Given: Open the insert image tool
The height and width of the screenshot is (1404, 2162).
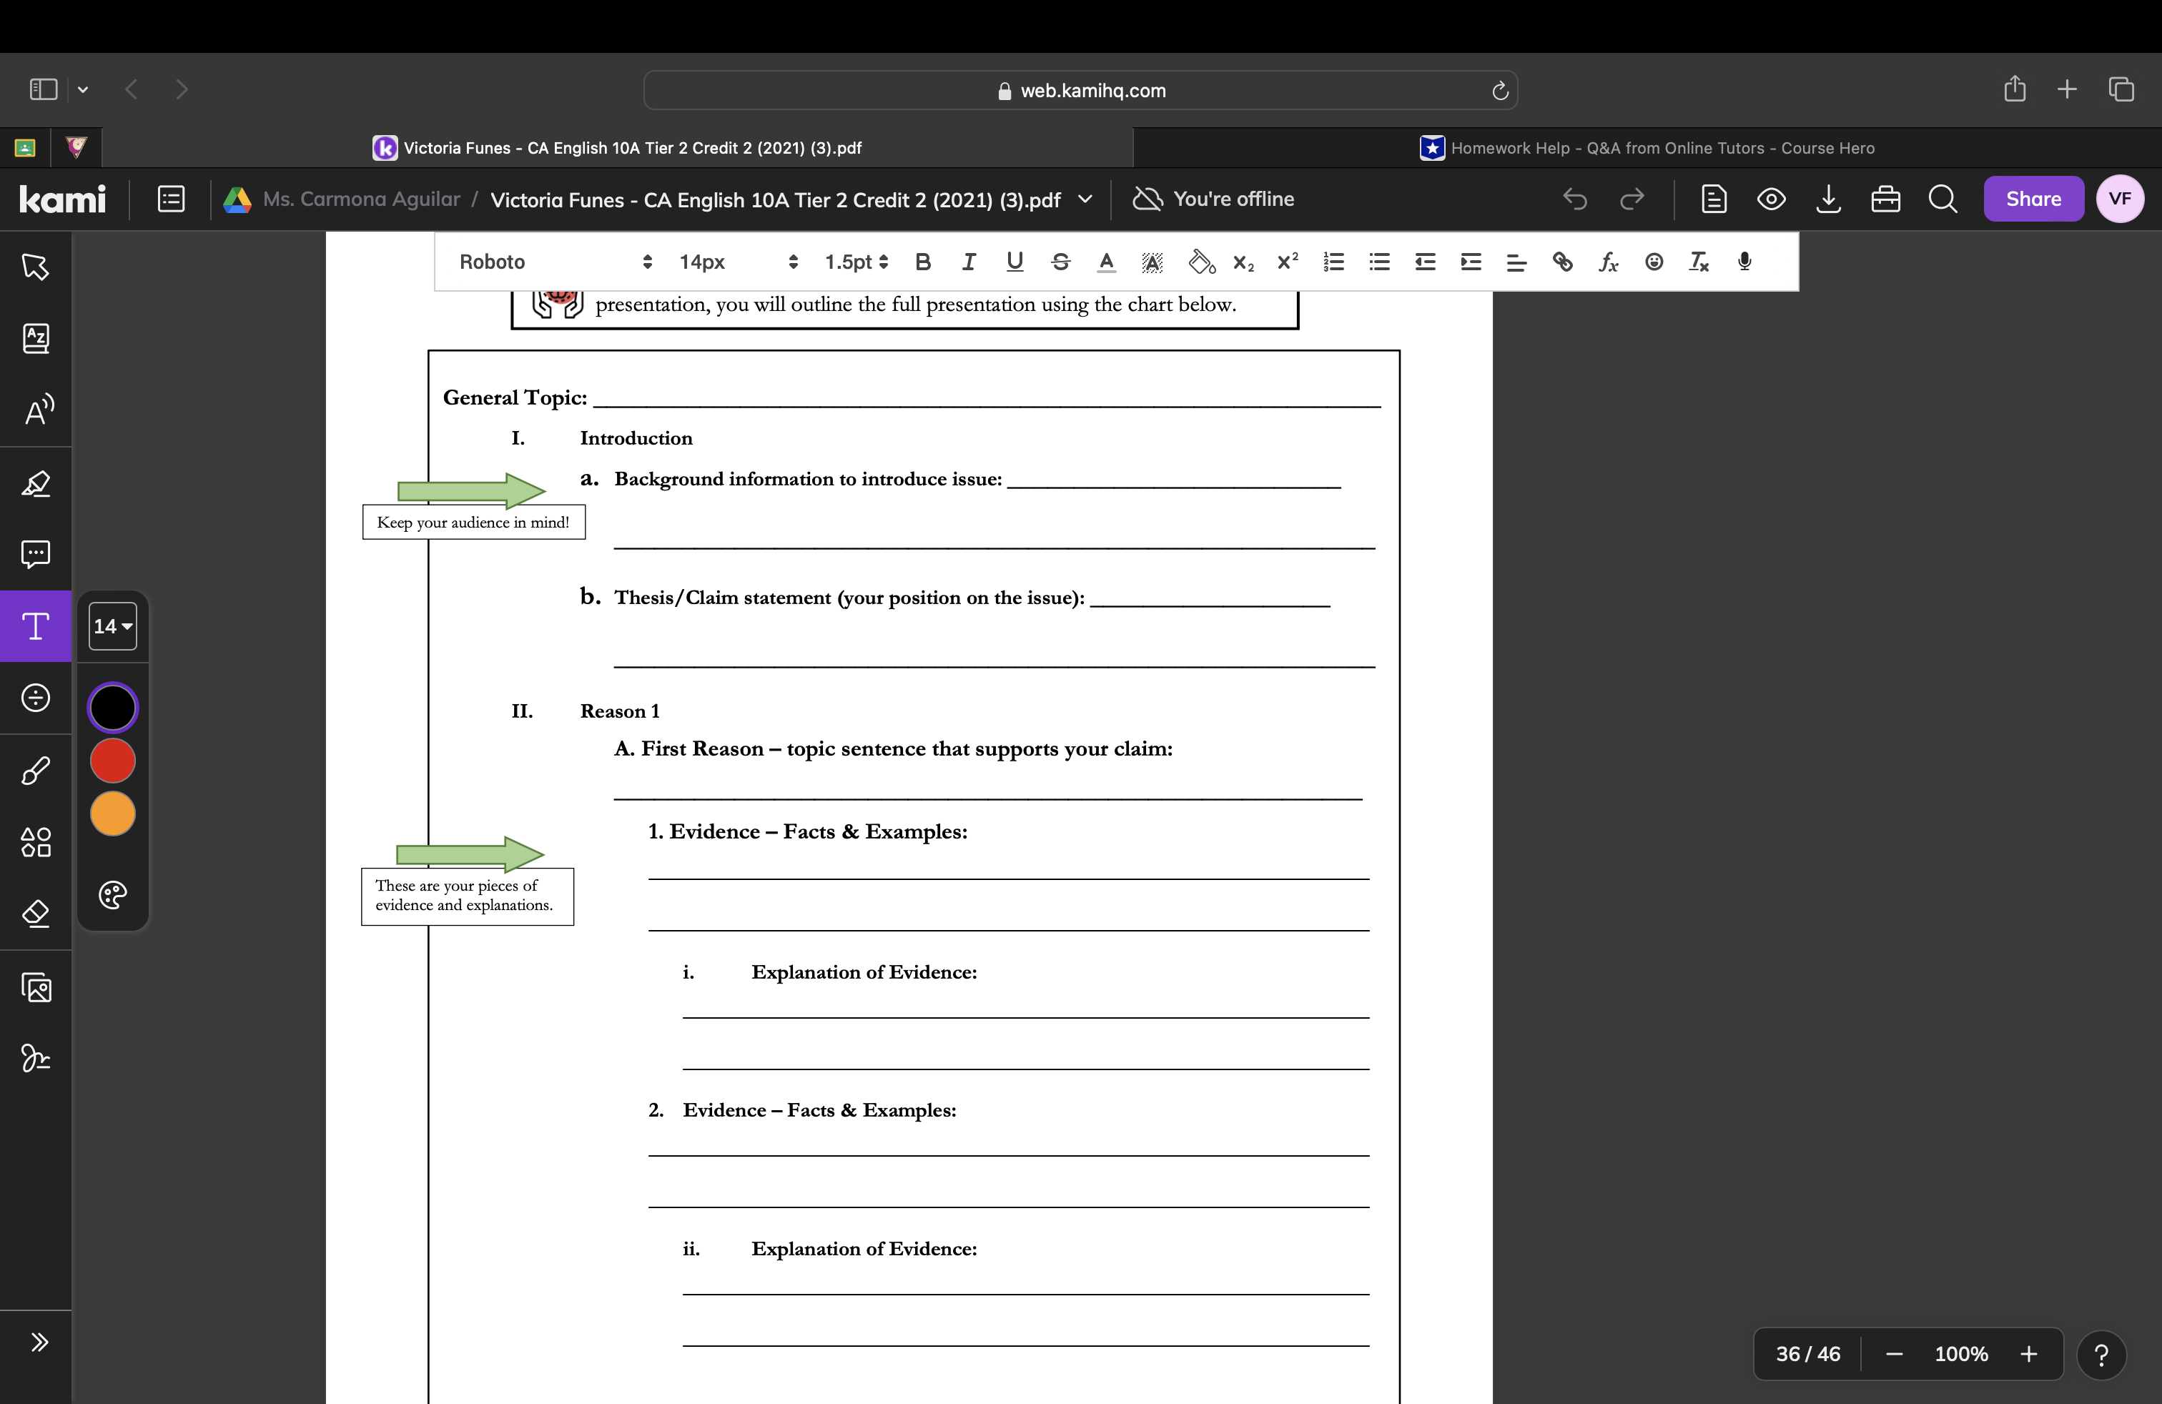Looking at the screenshot, I should pyautogui.click(x=36, y=988).
